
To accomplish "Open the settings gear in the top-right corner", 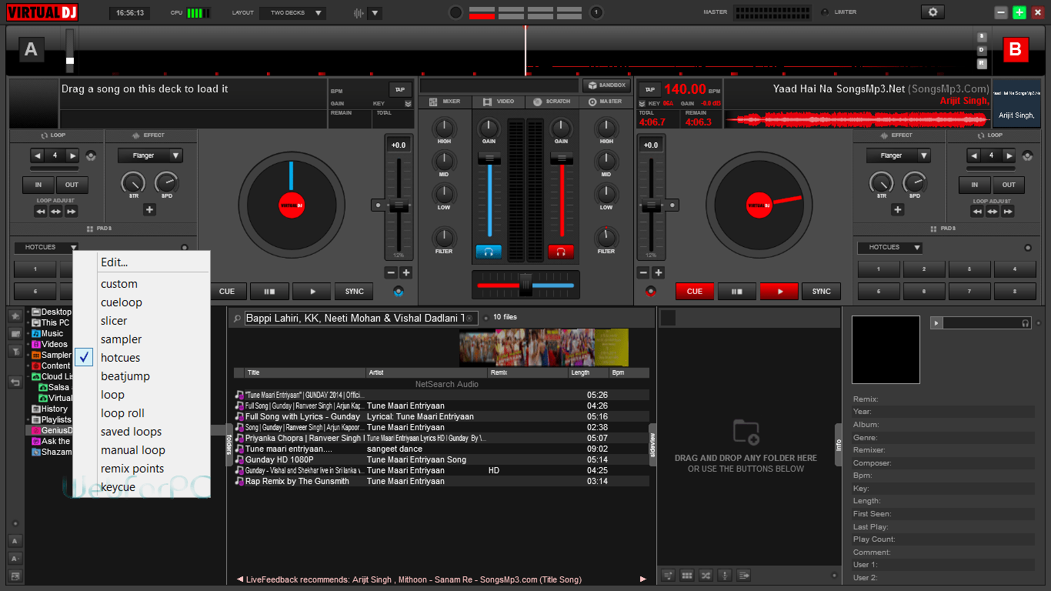I will 933,12.
